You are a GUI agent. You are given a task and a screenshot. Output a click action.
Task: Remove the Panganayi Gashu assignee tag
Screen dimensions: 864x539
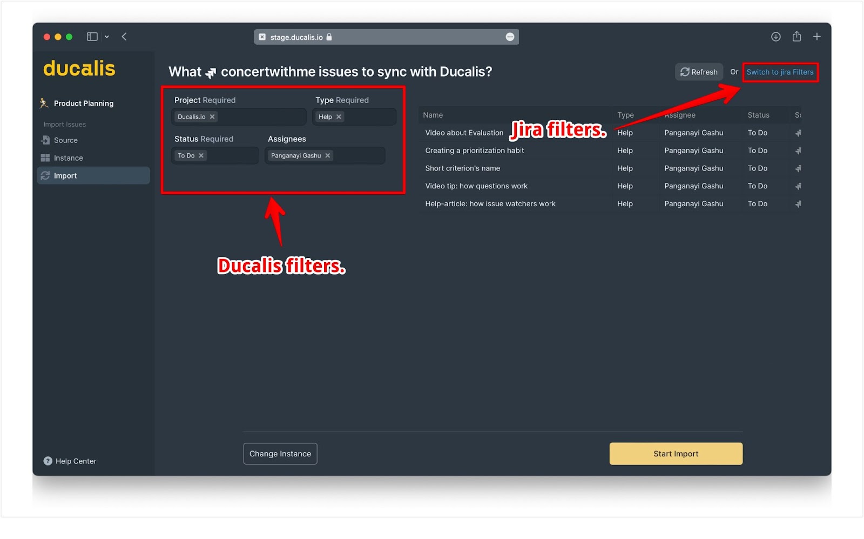pyautogui.click(x=327, y=155)
